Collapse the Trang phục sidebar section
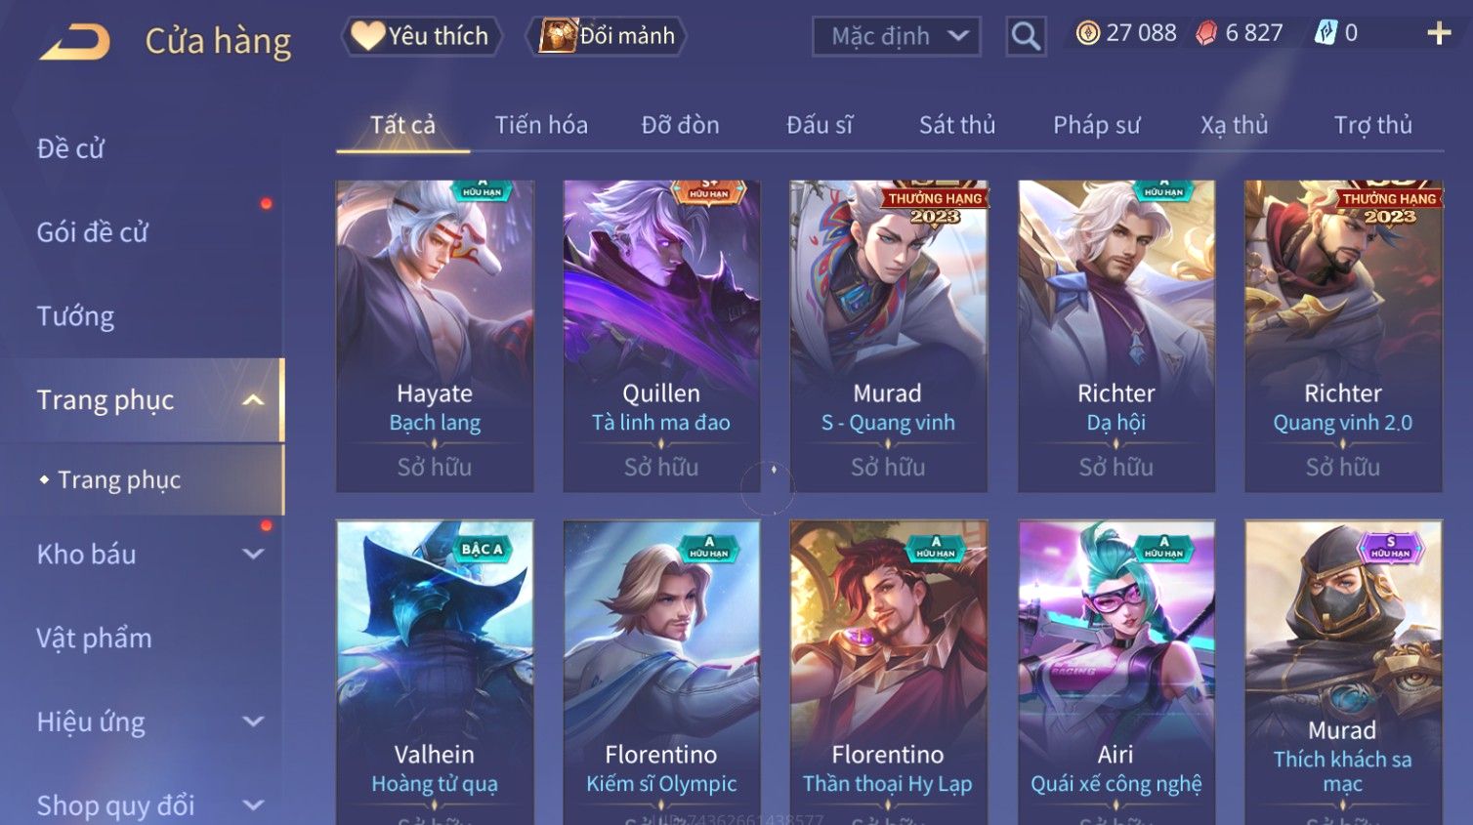 (253, 400)
